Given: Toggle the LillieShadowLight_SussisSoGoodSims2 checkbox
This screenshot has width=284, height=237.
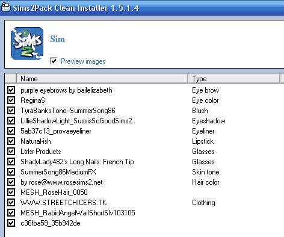Looking at the screenshot, I should (x=11, y=121).
